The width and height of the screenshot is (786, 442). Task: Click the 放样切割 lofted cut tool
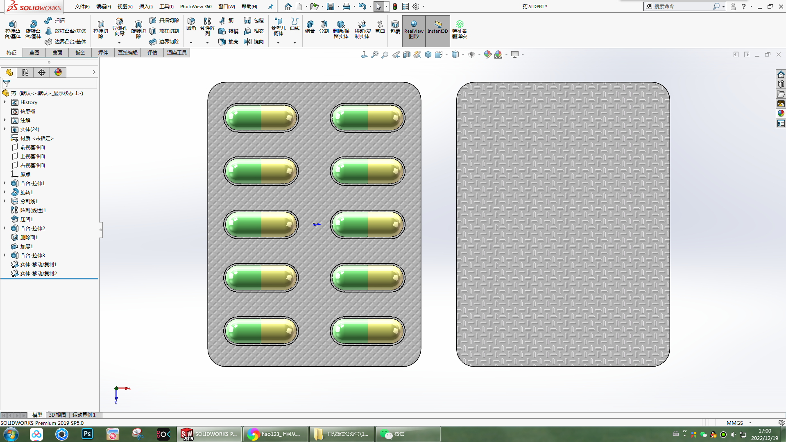(x=164, y=31)
